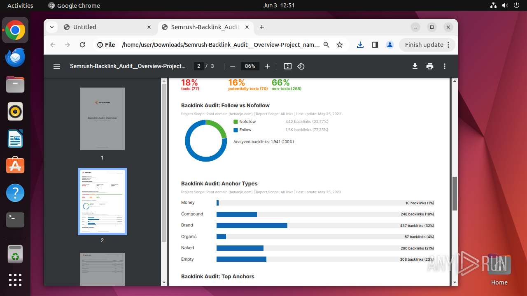The width and height of the screenshot is (527, 296).
Task: Open a new tab
Action: click(262, 27)
